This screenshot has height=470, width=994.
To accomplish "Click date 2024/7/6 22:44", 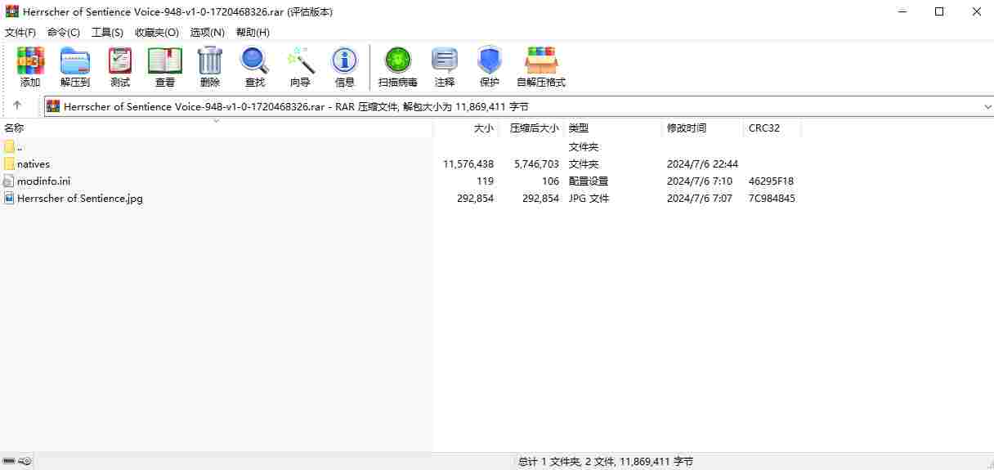I will [x=702, y=164].
